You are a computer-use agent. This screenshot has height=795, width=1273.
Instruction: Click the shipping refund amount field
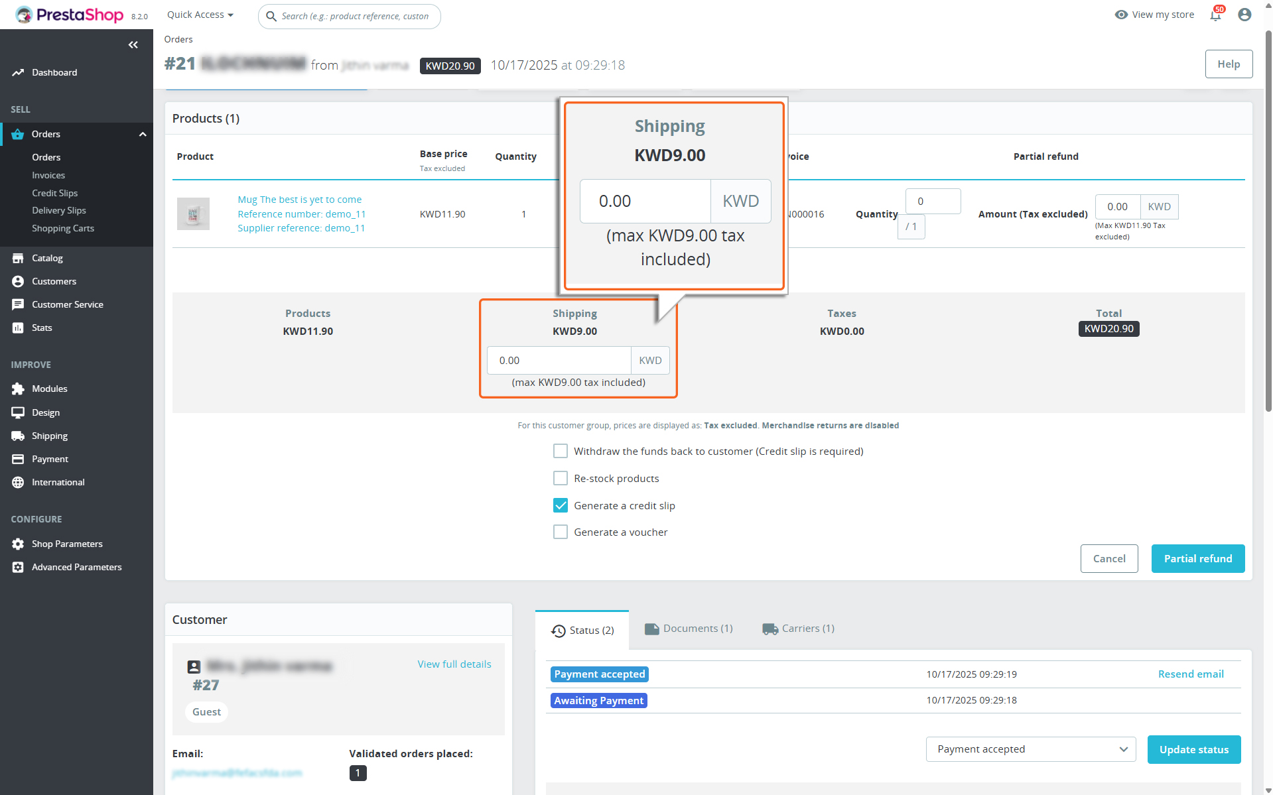click(559, 360)
